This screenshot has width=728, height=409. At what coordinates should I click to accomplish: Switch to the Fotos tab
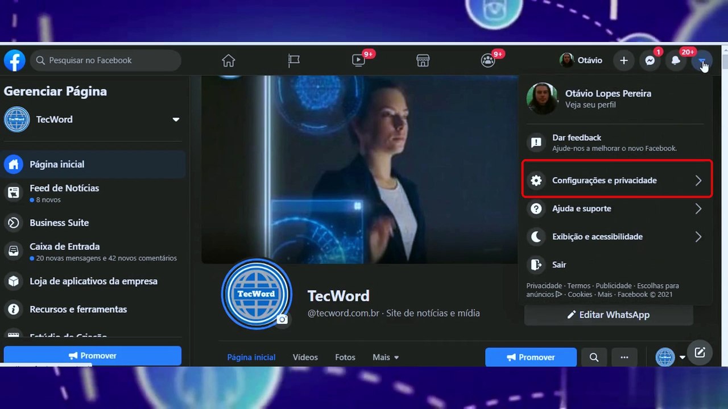point(345,357)
